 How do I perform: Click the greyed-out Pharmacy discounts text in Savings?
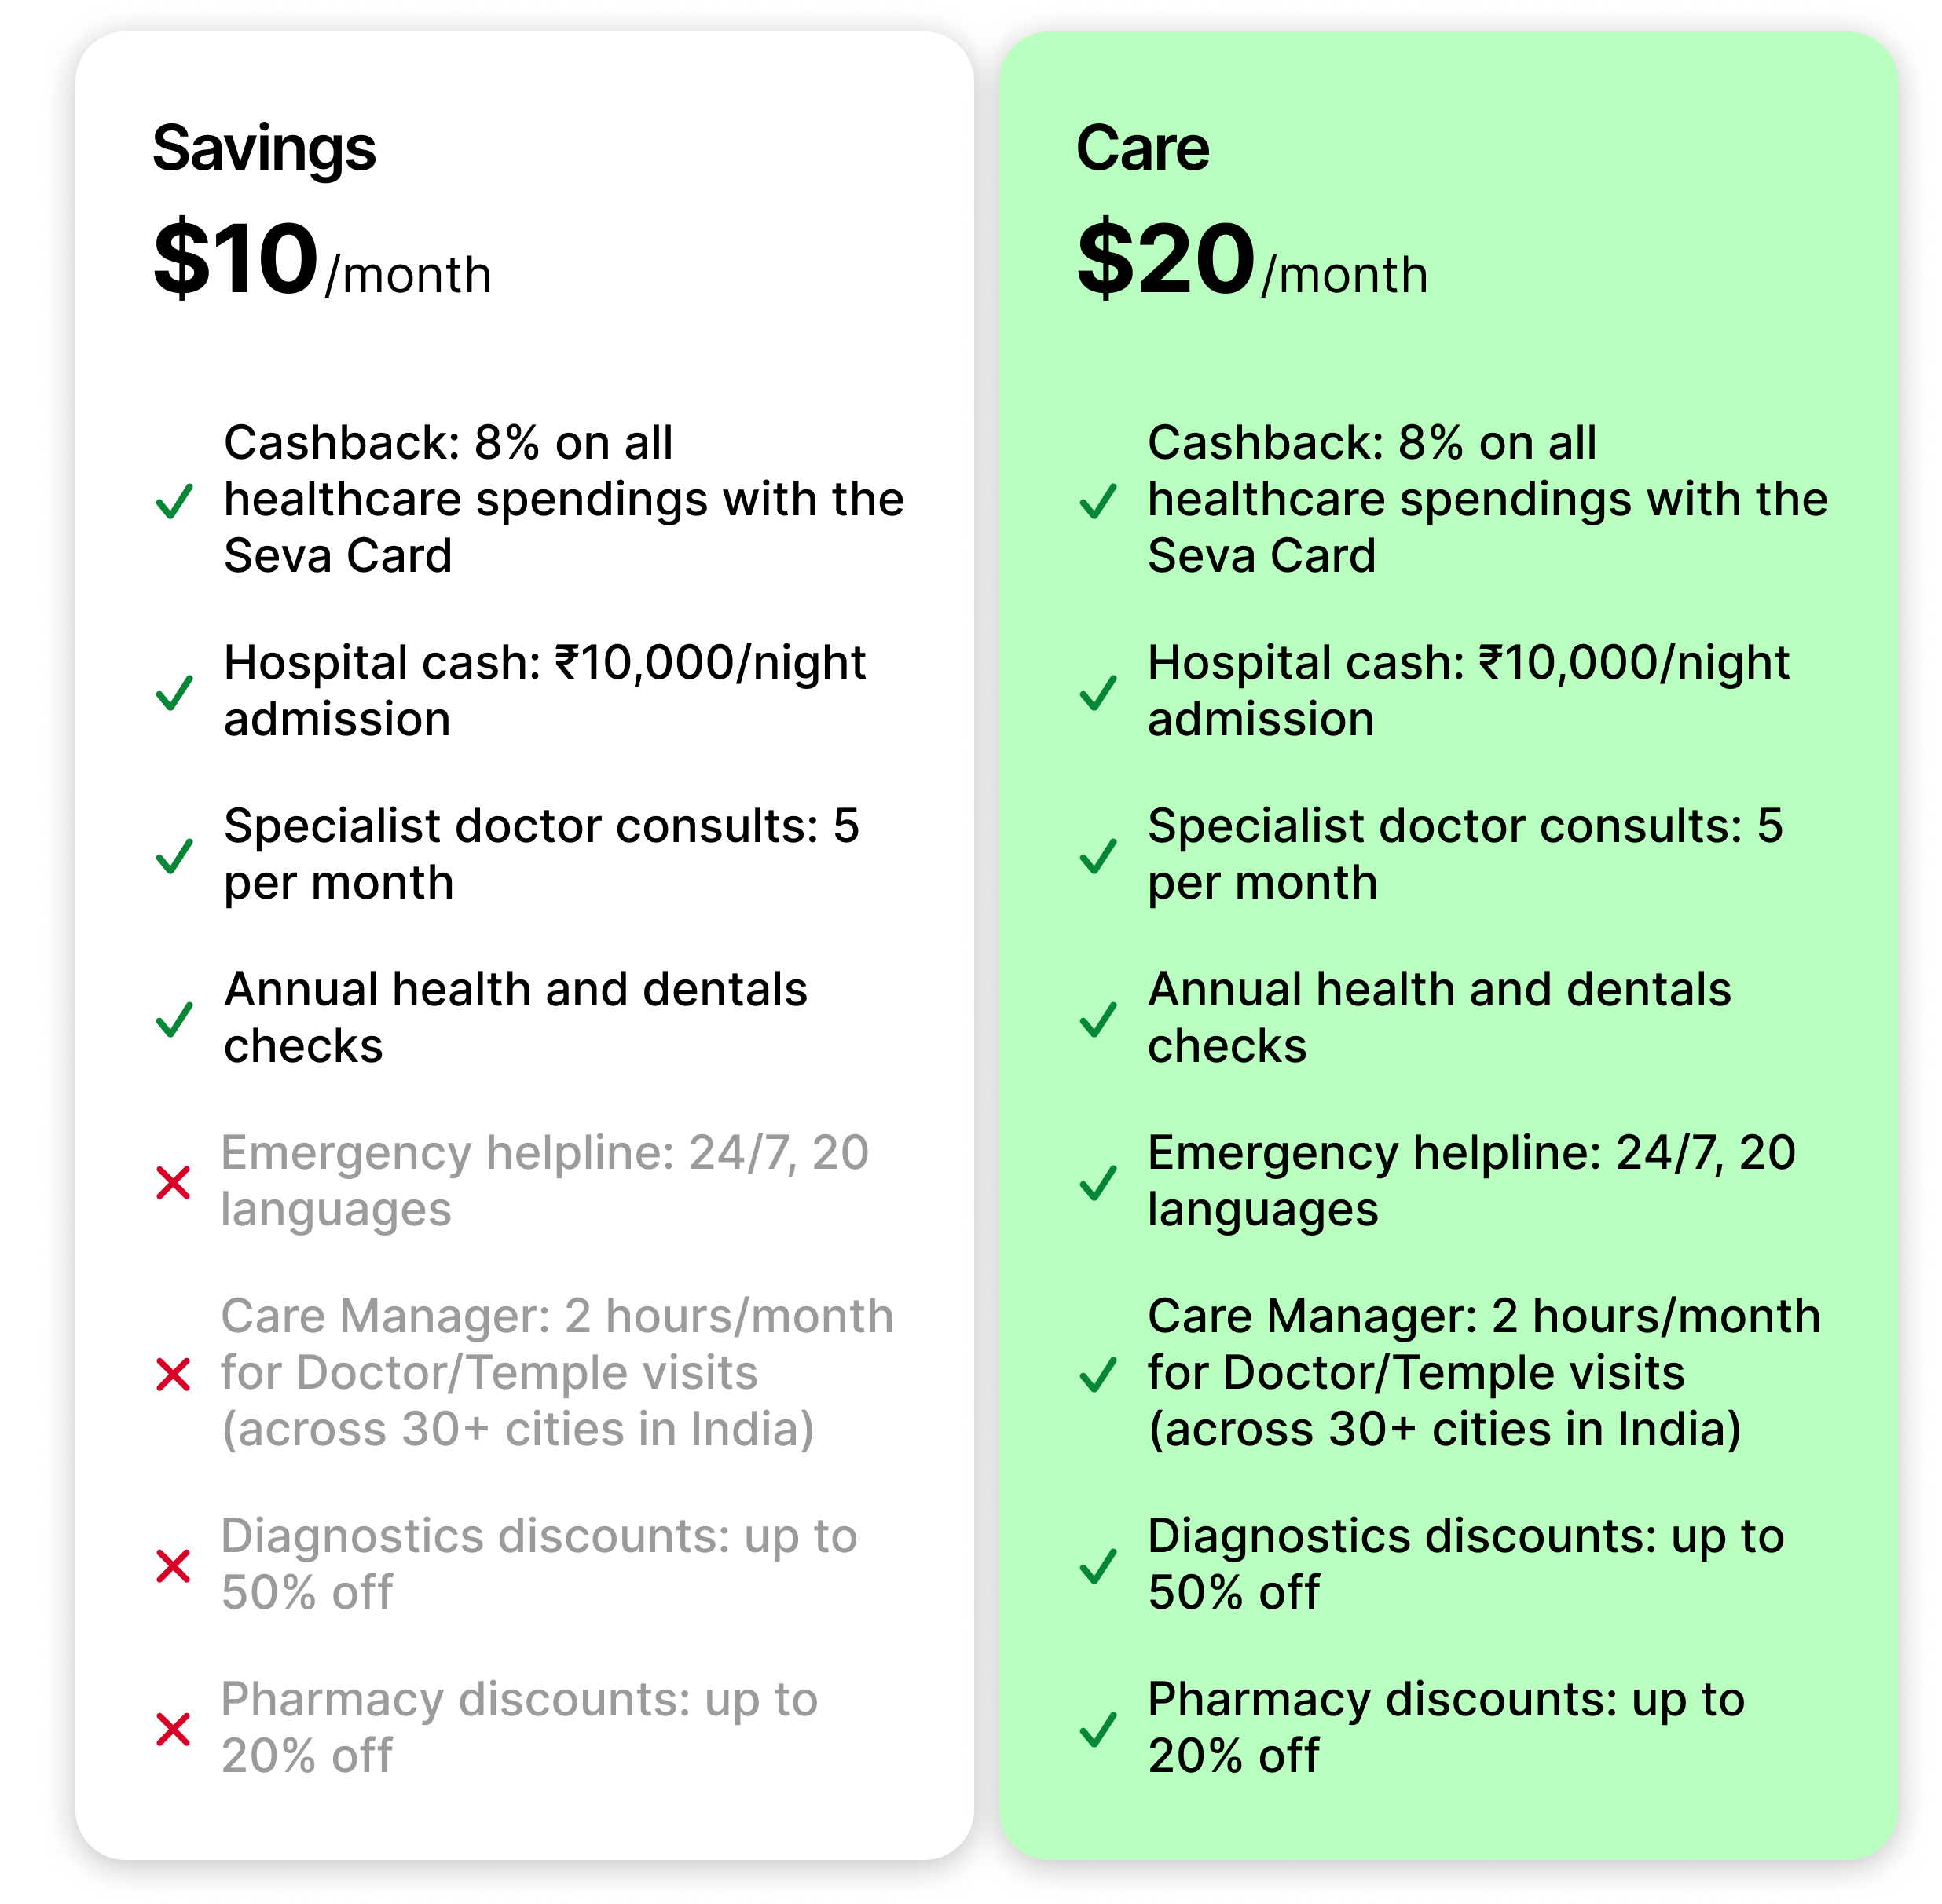519,1728
